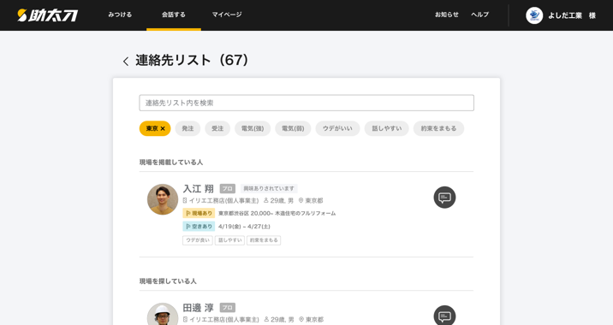613x325 pixels.
Task: Select the 約束をまもる filter chip
Action: (438, 128)
